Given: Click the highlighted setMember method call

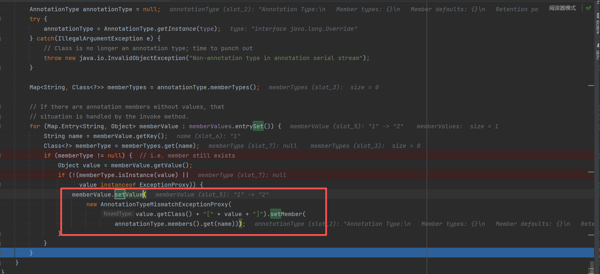Looking at the screenshot, I should (x=286, y=214).
